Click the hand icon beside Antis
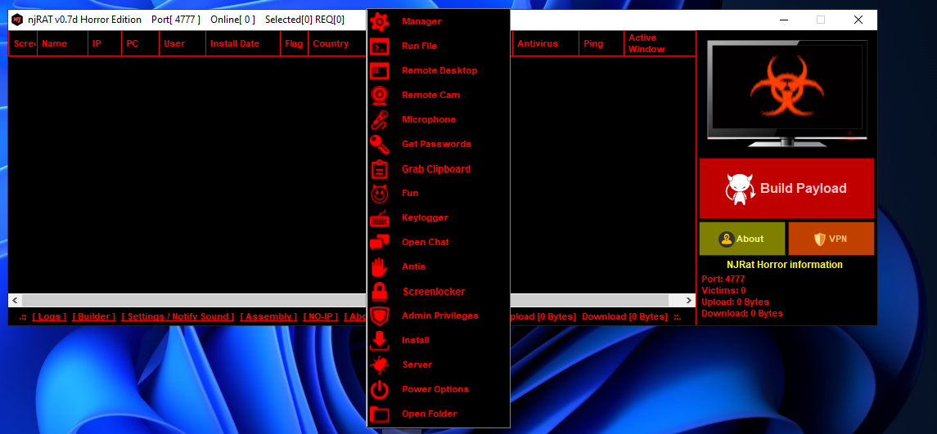The width and height of the screenshot is (937, 434). coord(380,266)
